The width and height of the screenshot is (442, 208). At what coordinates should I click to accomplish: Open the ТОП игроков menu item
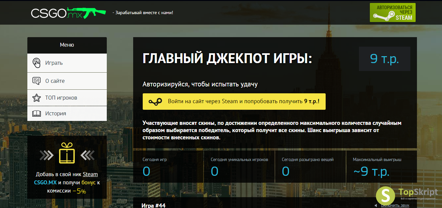pos(67,98)
